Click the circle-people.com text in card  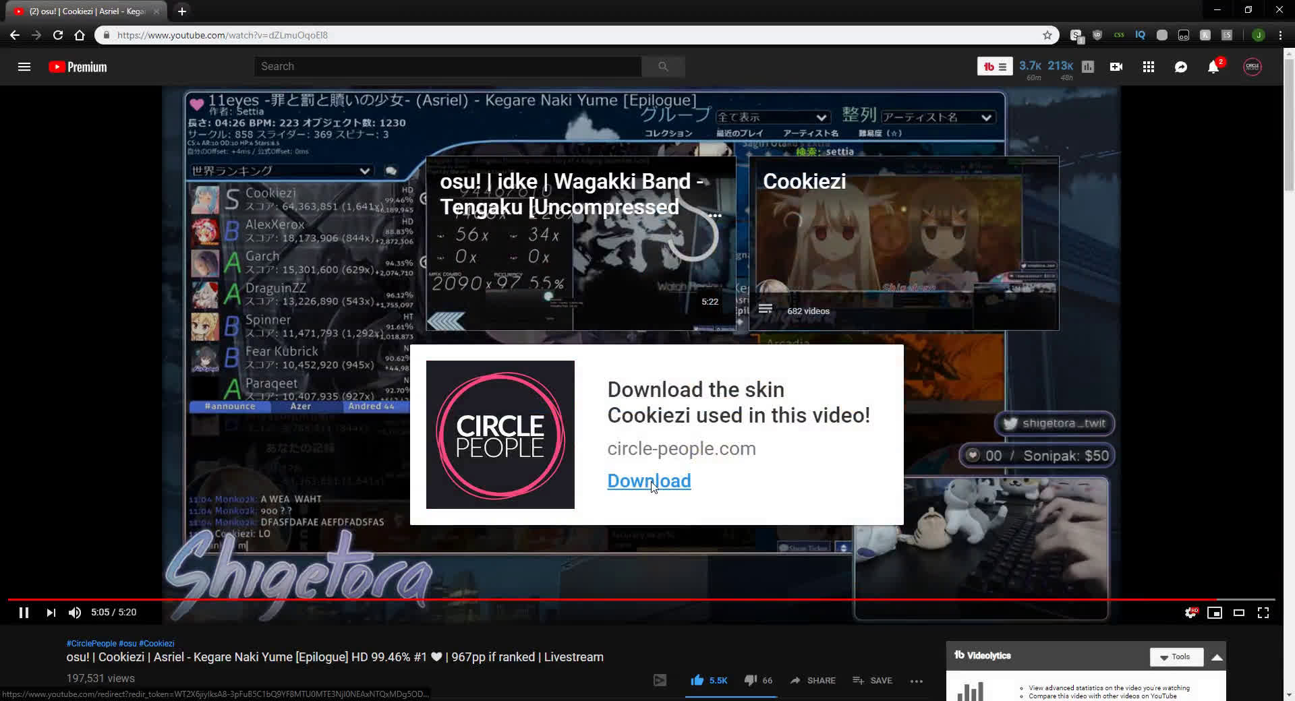coord(682,449)
